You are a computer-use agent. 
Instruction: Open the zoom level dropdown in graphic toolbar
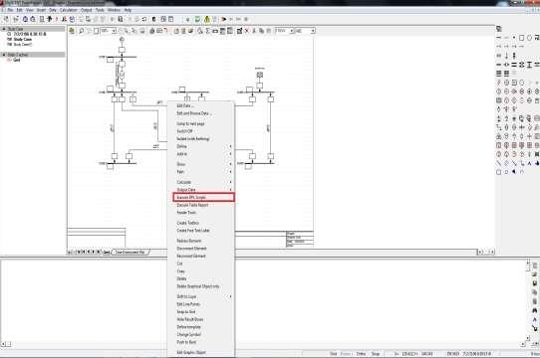coord(114,31)
